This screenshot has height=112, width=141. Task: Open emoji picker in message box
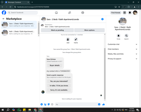coord(99,104)
